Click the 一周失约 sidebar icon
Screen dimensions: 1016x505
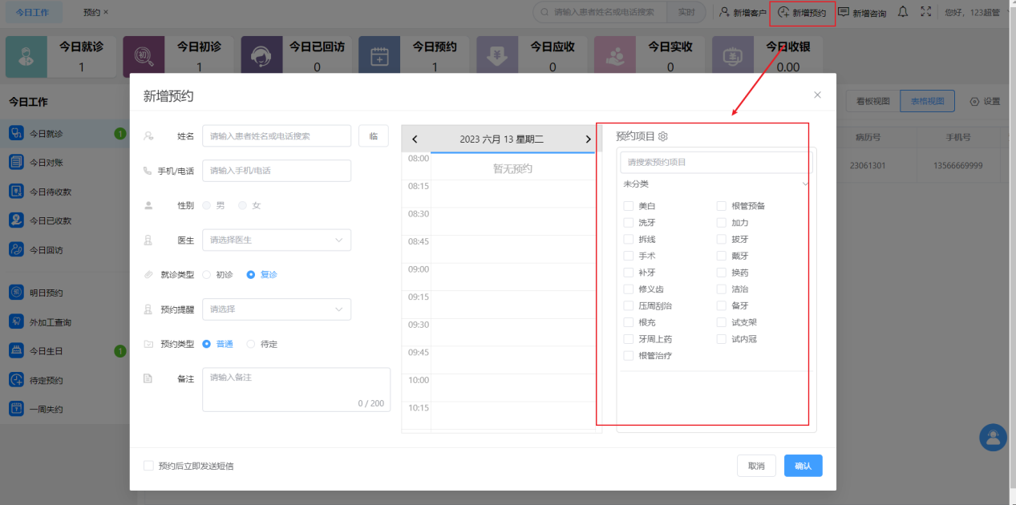[x=16, y=409]
